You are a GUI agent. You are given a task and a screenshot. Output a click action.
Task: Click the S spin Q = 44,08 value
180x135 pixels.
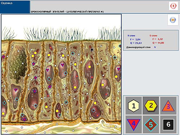158,43
